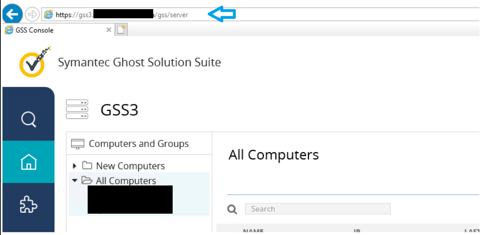Click the Internet Explorer page icon in address bar
This screenshot has width=481, height=235.
coord(48,15)
